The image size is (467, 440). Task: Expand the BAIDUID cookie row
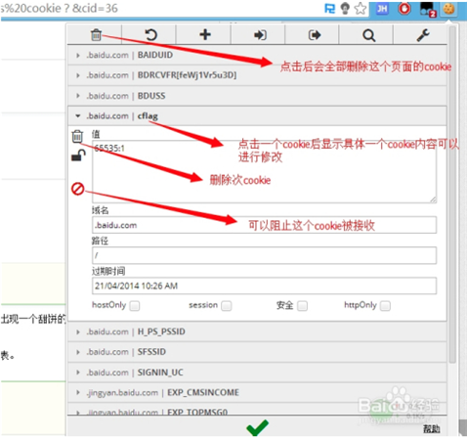click(257, 55)
